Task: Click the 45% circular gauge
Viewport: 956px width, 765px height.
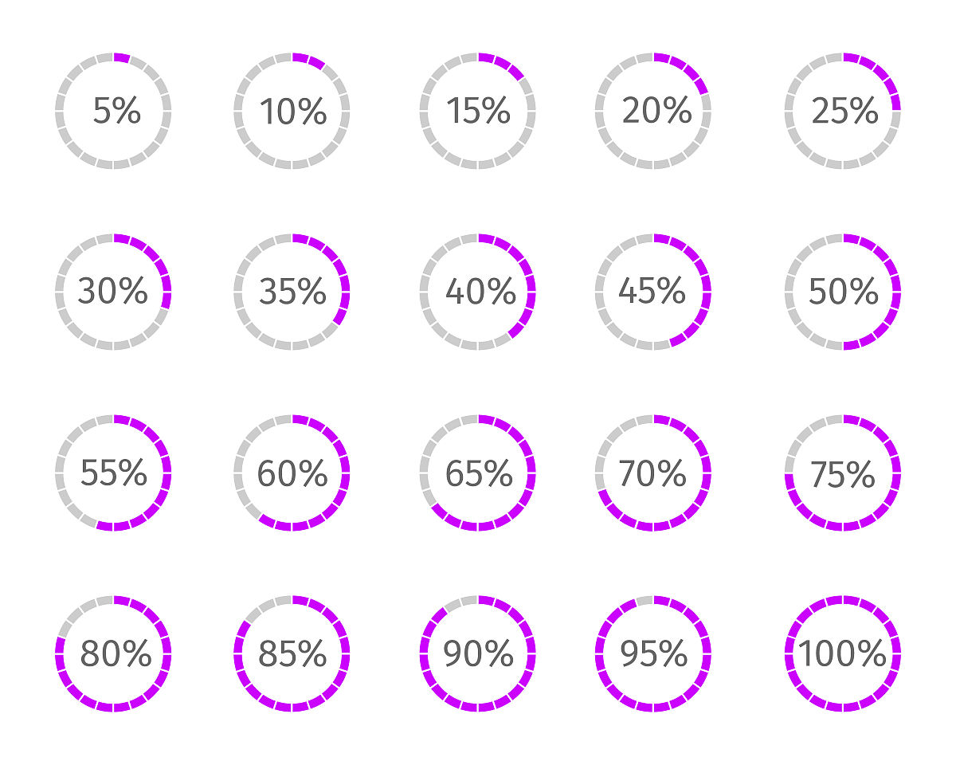Action: point(653,292)
